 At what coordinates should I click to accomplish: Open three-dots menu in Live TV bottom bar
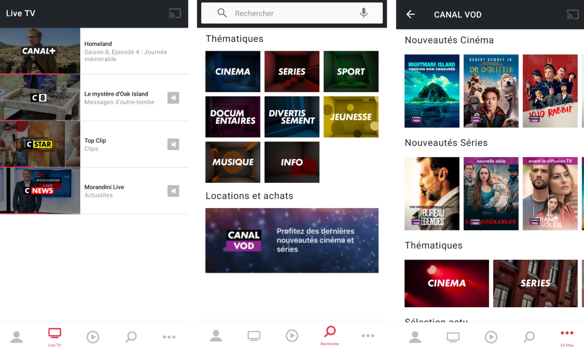(169, 337)
